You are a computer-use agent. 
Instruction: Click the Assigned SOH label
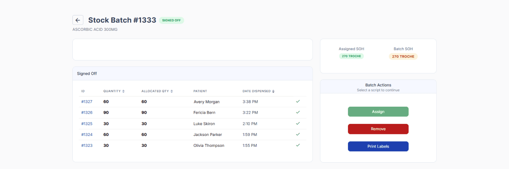tap(351, 49)
